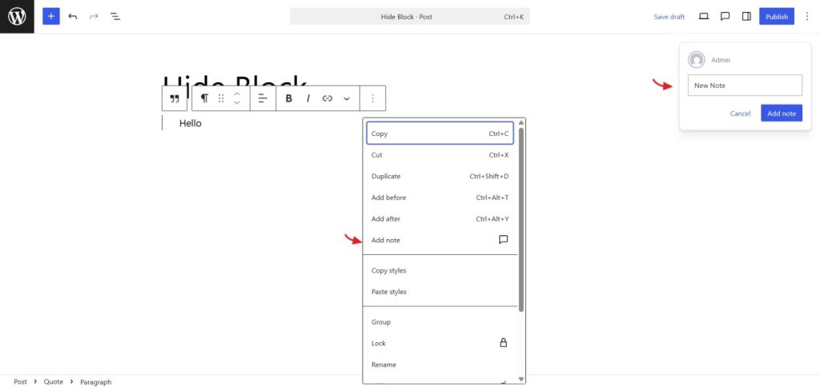Click the Admin avatar in note panel
The image size is (820, 387).
pyautogui.click(x=696, y=60)
